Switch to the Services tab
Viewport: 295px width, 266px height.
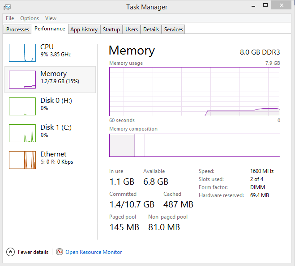click(173, 30)
